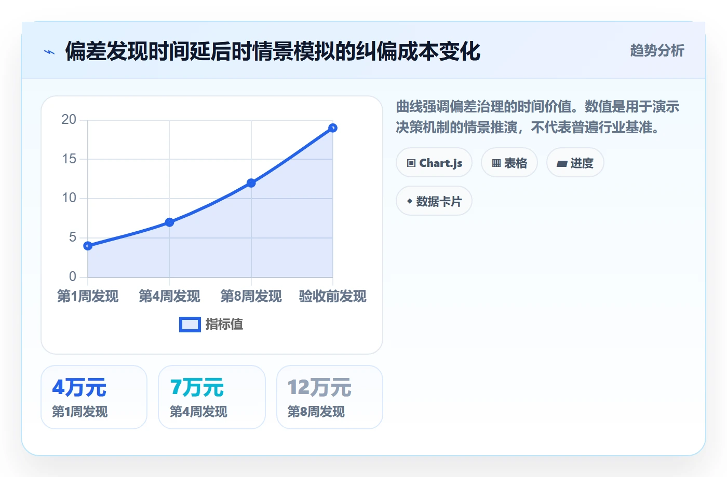Toggle the 指标值 legend color box

click(x=190, y=325)
